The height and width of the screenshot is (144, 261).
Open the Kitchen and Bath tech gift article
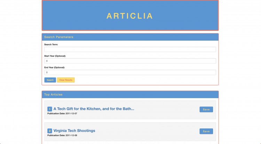[94, 109]
